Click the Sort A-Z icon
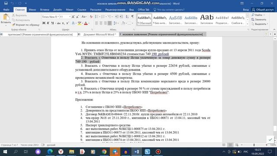 127,16
